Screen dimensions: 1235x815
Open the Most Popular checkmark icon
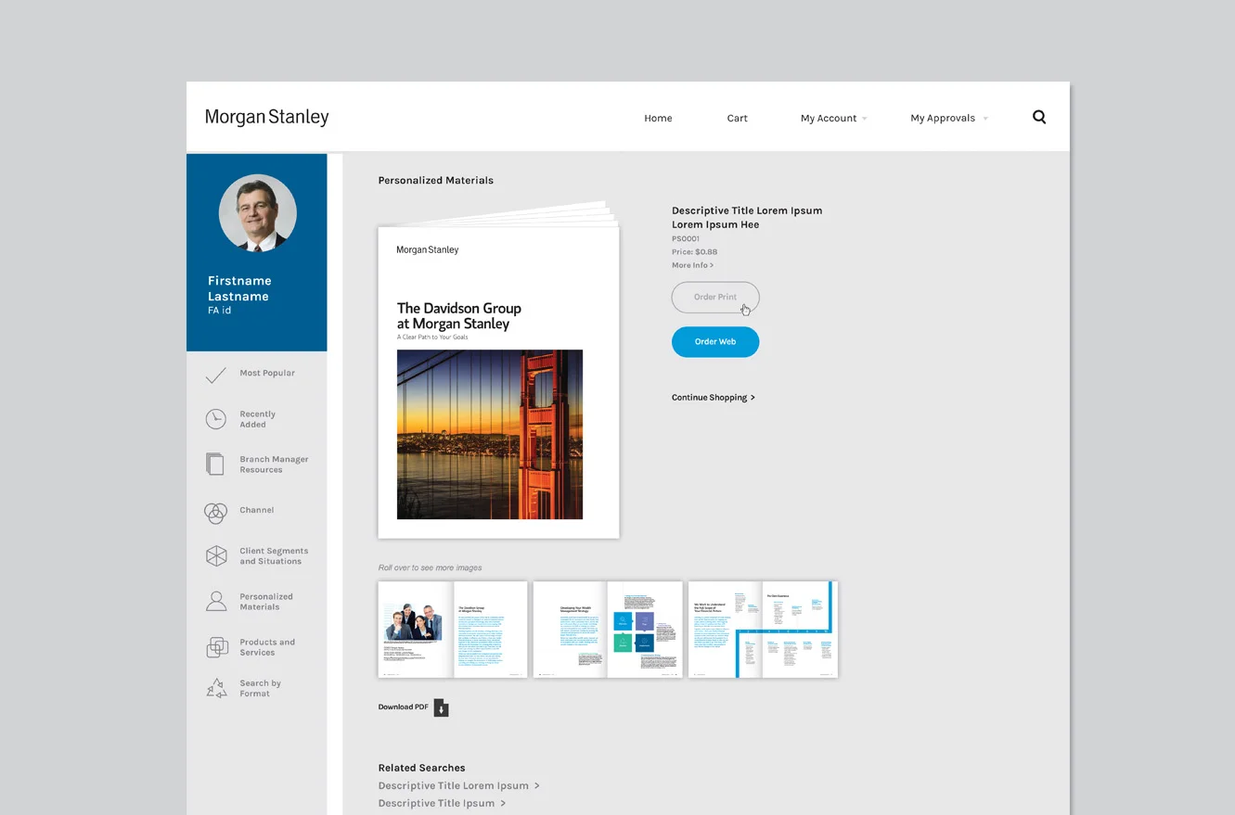215,375
